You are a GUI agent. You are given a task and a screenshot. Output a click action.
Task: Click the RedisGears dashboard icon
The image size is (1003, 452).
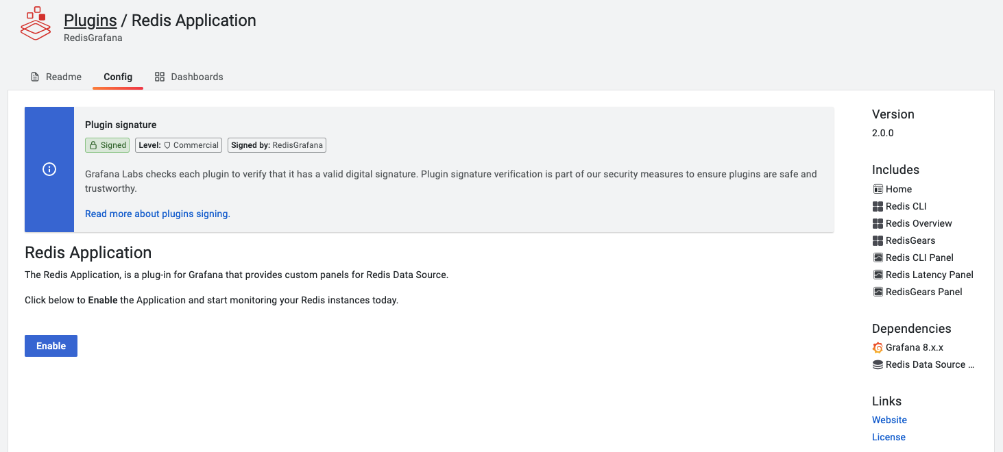pyautogui.click(x=878, y=240)
